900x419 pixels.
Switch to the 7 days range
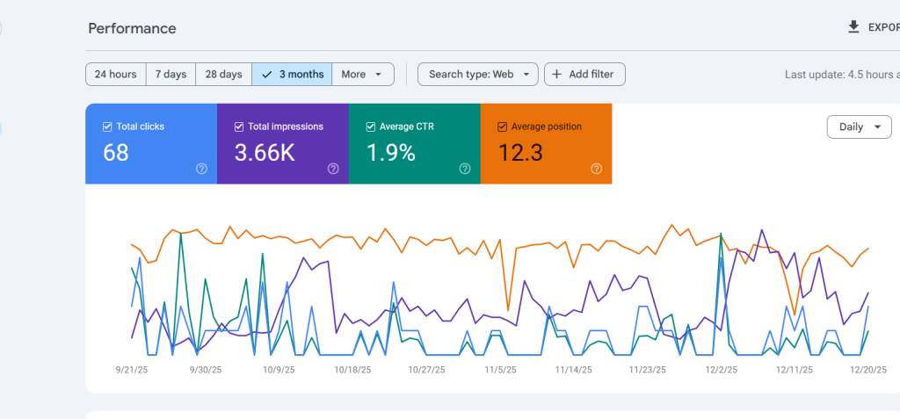point(171,75)
